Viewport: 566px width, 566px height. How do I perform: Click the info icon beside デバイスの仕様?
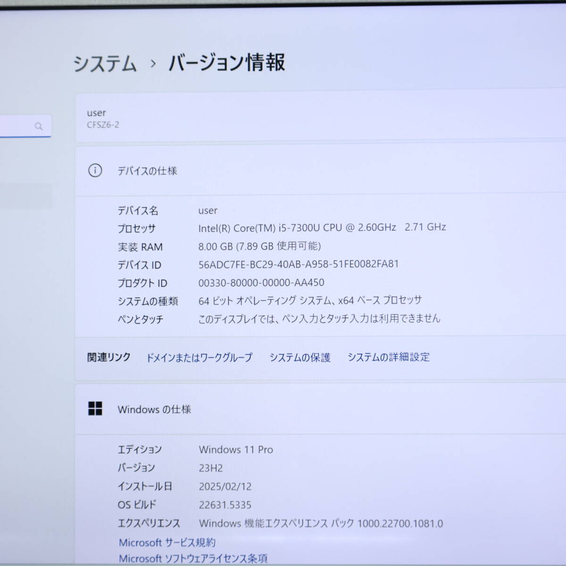(x=95, y=170)
